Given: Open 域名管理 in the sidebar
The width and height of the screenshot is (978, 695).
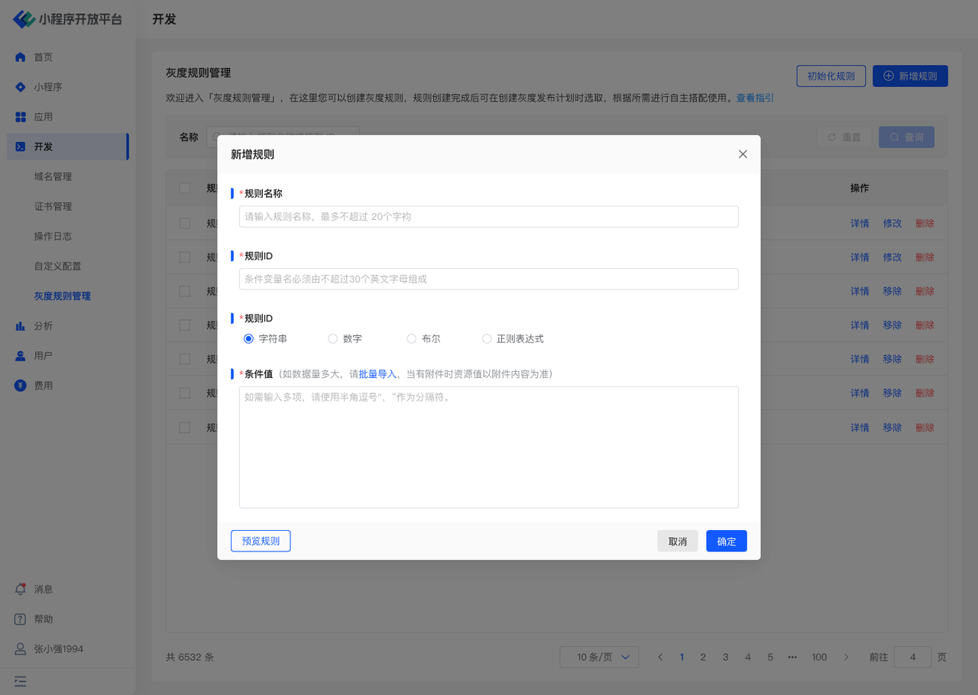Looking at the screenshot, I should 53,176.
